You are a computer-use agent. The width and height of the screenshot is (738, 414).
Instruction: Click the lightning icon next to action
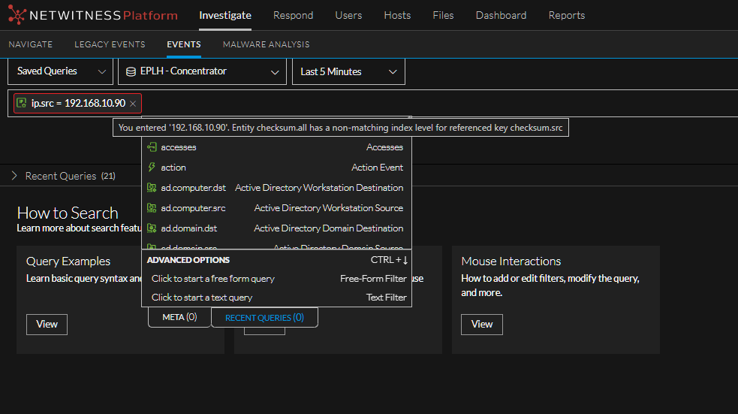click(x=152, y=168)
